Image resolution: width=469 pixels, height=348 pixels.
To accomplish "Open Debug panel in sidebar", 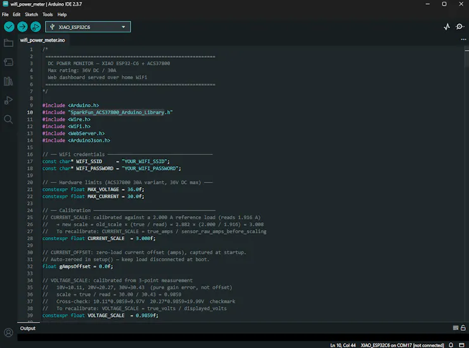I will [8, 100].
